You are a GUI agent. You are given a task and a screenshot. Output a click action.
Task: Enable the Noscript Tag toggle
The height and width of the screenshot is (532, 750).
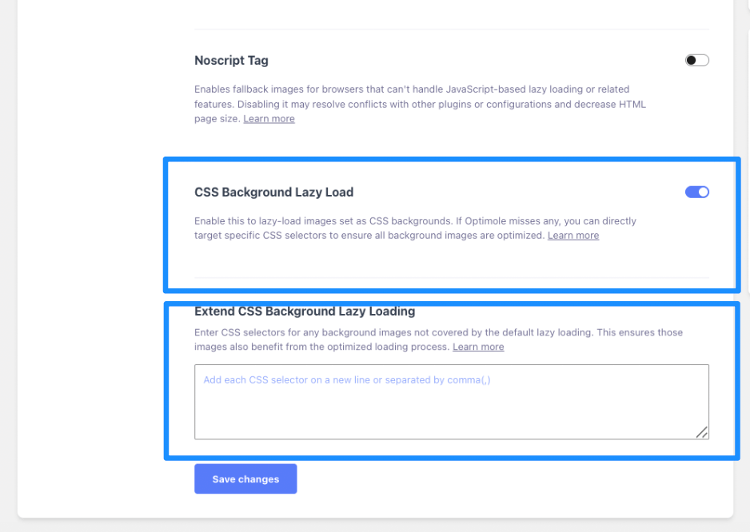pyautogui.click(x=696, y=61)
